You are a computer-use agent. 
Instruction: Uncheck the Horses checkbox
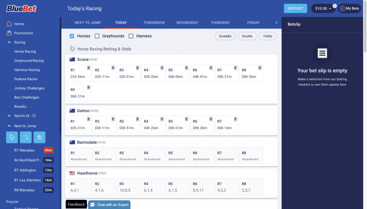pyautogui.click(x=72, y=36)
